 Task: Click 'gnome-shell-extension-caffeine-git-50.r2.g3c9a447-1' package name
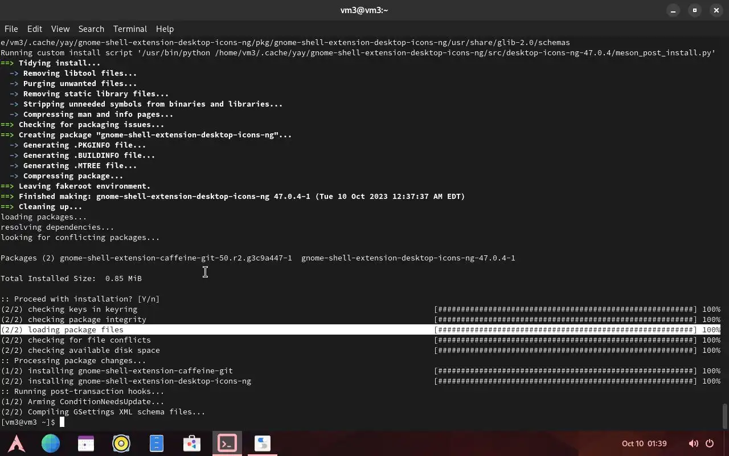coord(176,258)
